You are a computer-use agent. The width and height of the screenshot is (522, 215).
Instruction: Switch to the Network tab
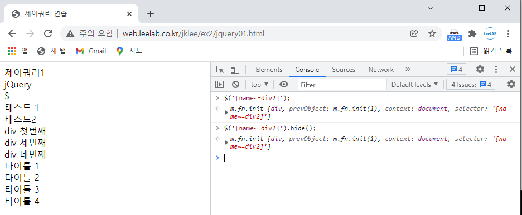[x=381, y=70]
